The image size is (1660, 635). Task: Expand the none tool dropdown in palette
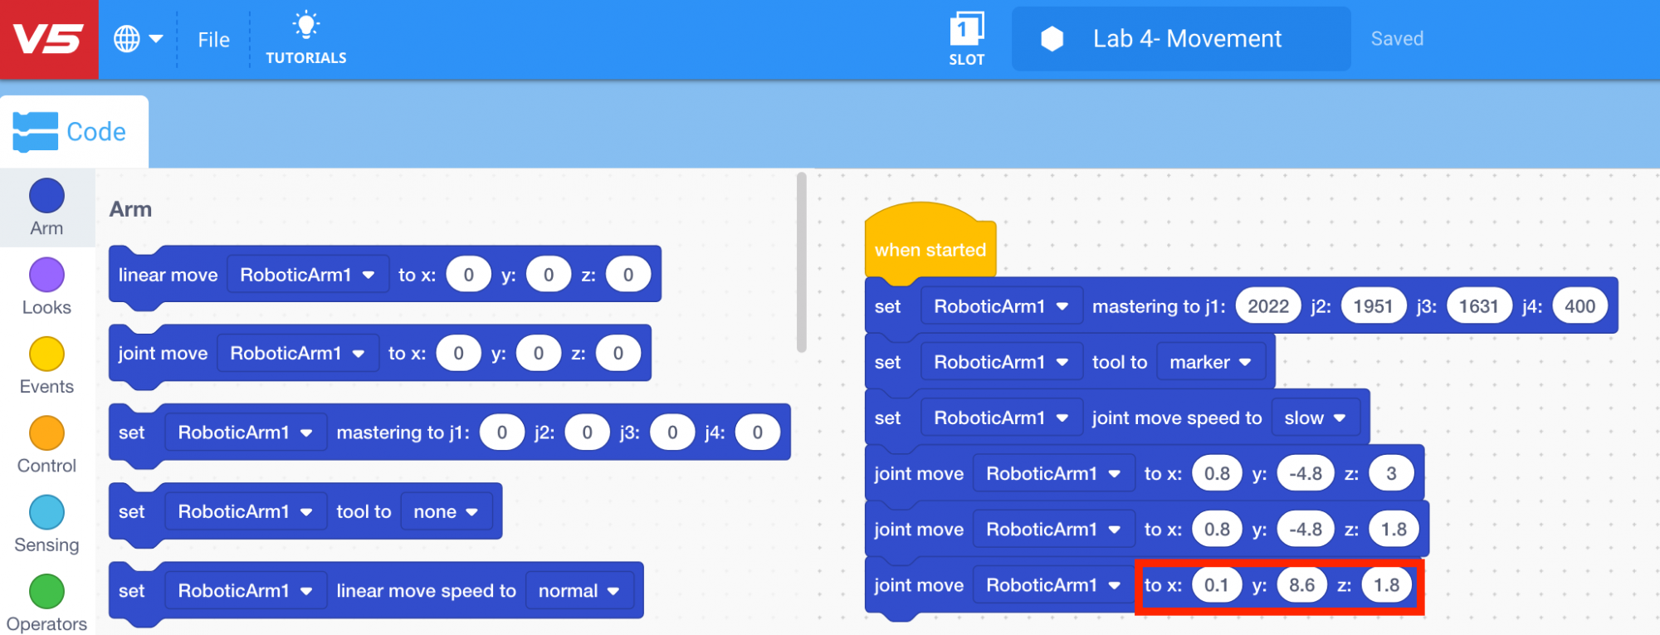pyautogui.click(x=446, y=512)
